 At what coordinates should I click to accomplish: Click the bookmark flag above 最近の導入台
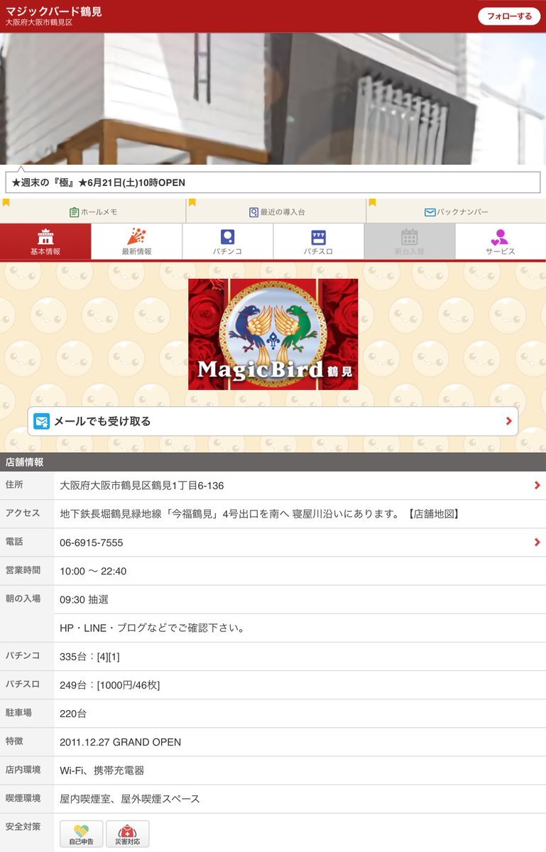tap(192, 203)
